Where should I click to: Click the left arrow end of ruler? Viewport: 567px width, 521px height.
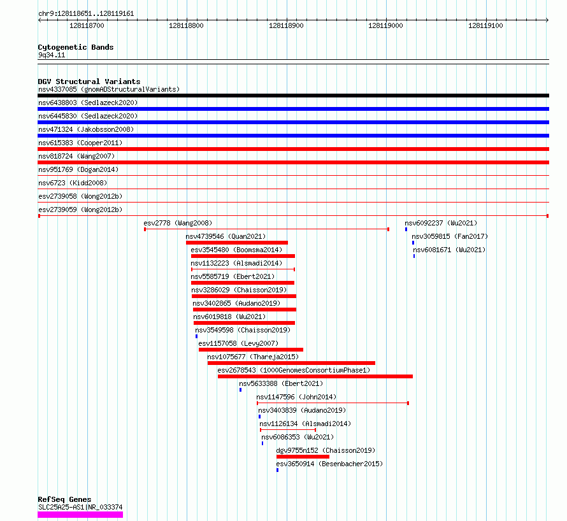click(x=39, y=20)
